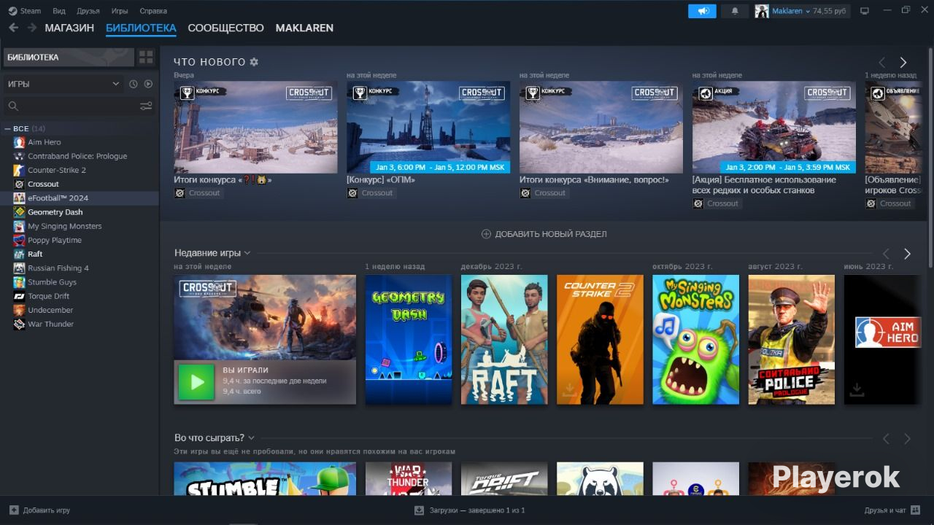Open the Contraband Police Prologue game cover

click(x=791, y=339)
